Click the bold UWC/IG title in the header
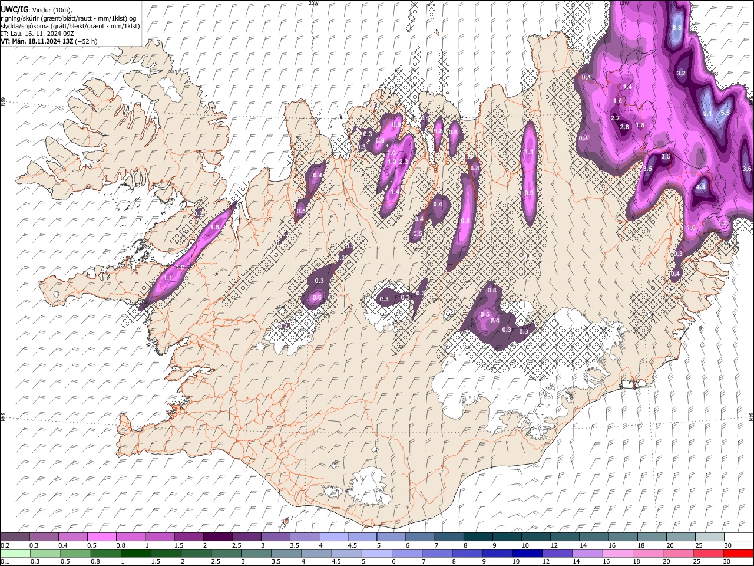Screen dimensions: 754x566 (x=15, y=9)
